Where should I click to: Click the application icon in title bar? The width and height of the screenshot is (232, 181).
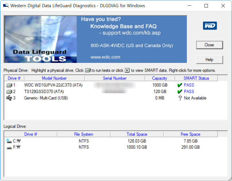click(x=6, y=6)
